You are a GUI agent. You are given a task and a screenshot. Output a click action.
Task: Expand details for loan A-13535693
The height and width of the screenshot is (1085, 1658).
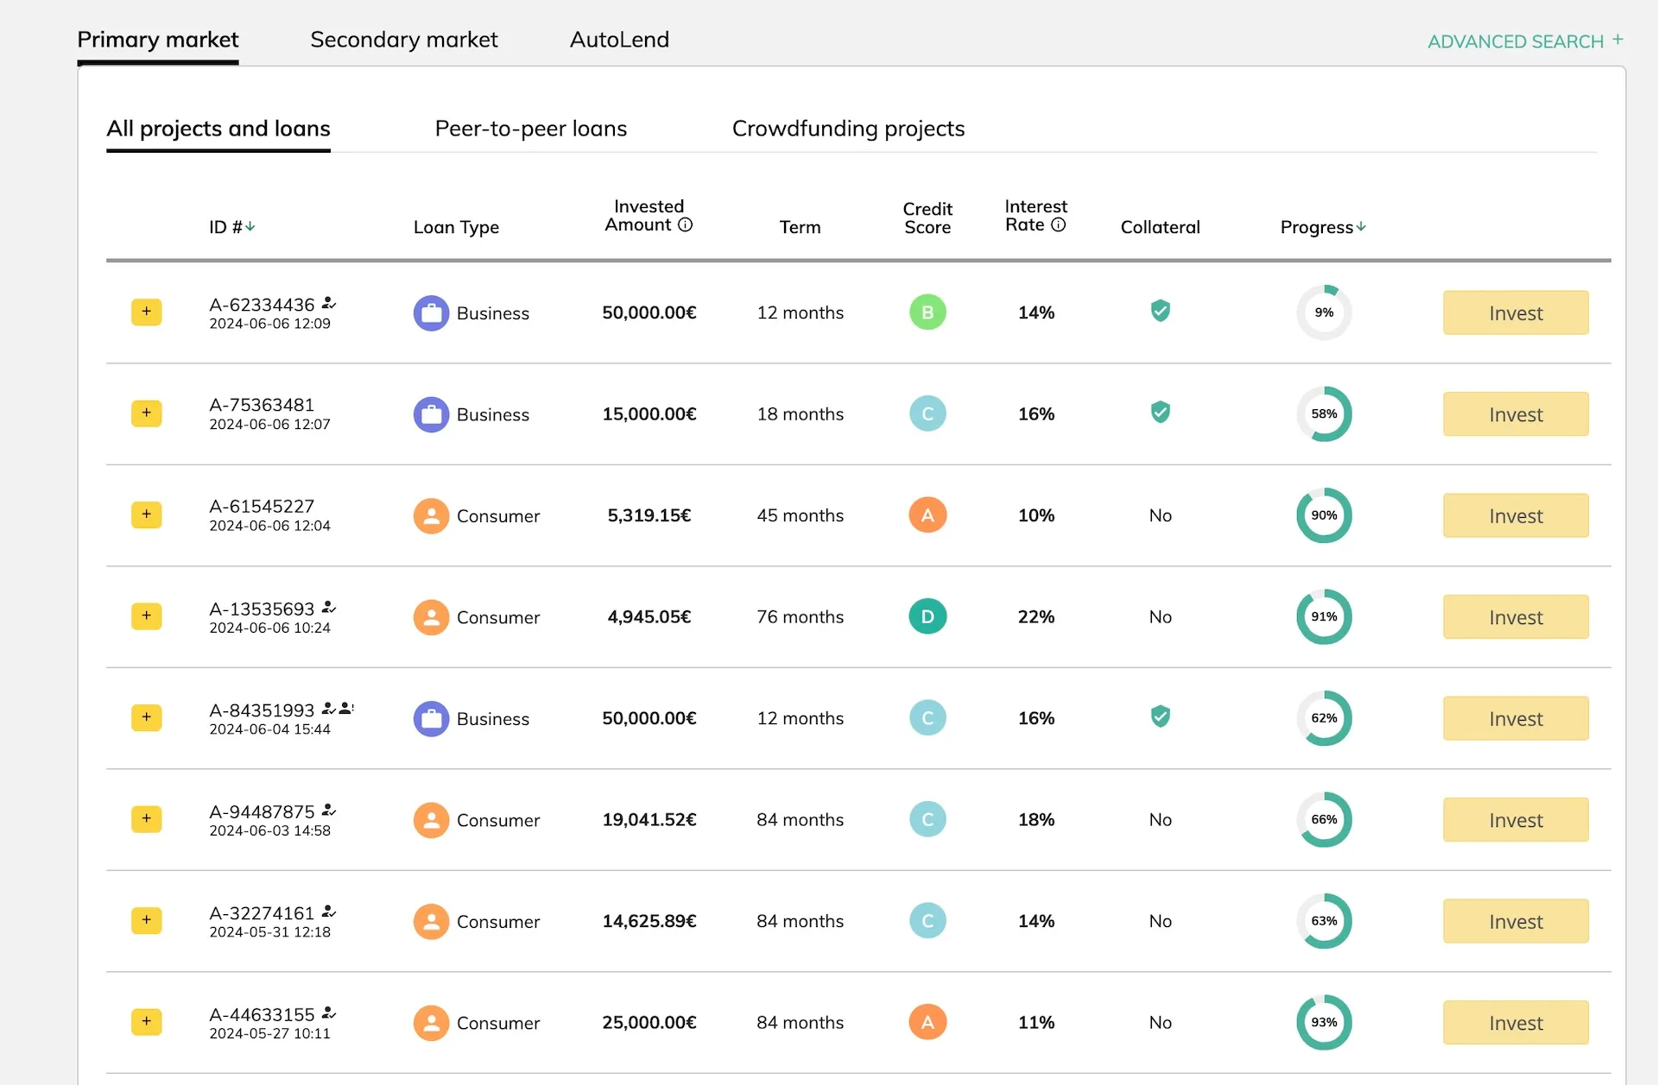[x=146, y=616]
